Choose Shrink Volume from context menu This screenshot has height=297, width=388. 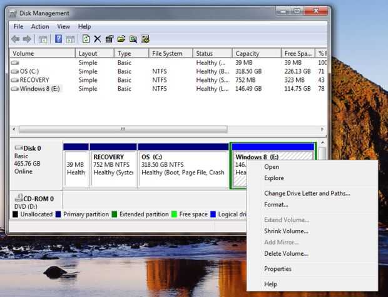coord(286,231)
